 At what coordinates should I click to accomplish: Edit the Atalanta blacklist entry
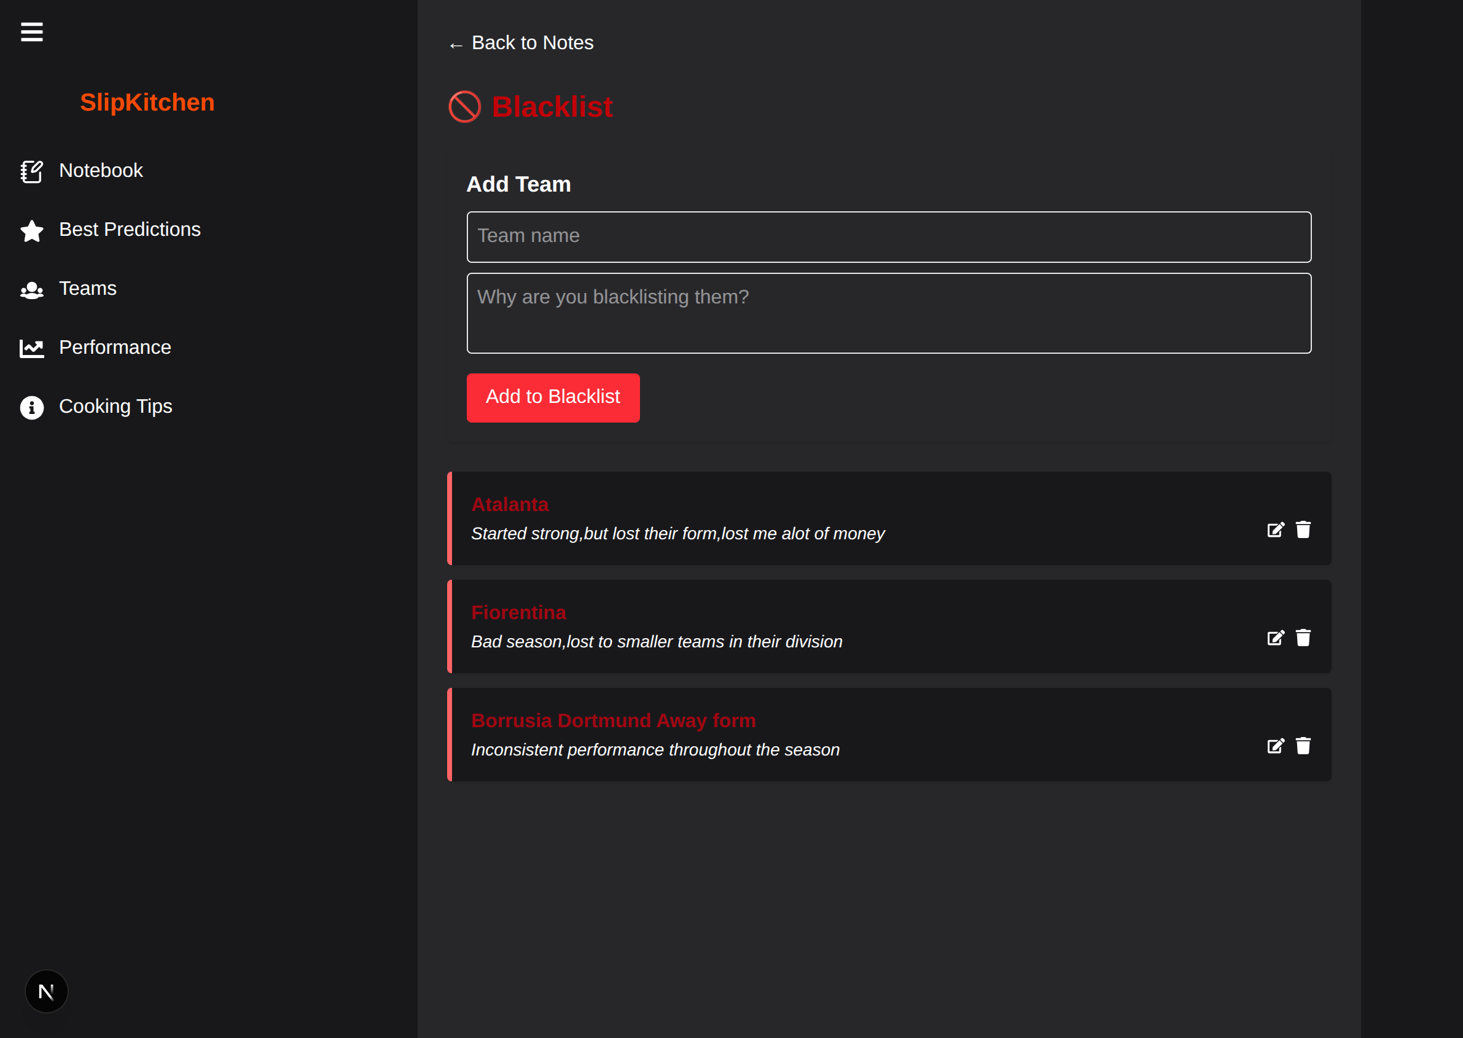click(1275, 530)
